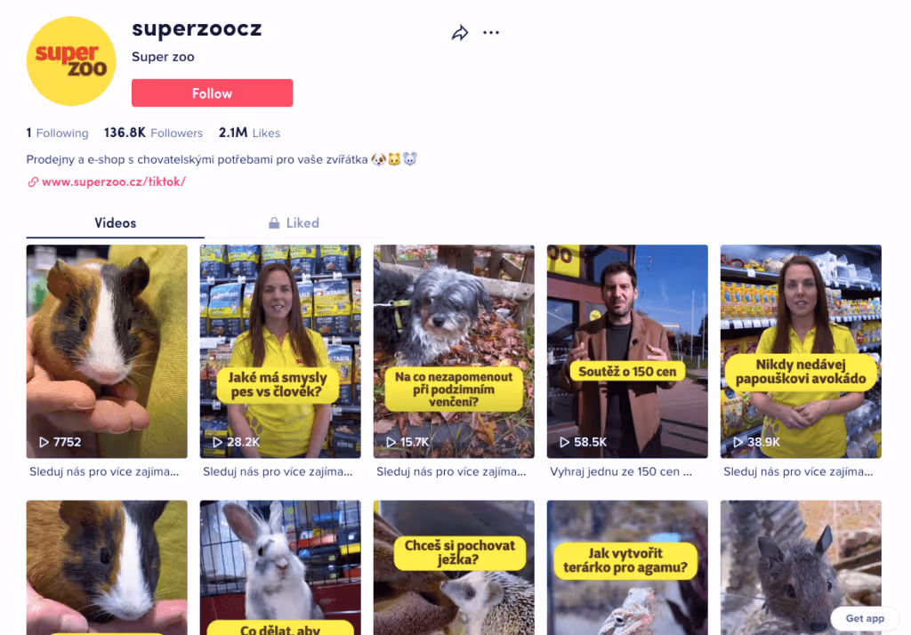Open video 'Nikdy nedávej papouškovi avokádo'
911x635 pixels.
click(x=801, y=351)
